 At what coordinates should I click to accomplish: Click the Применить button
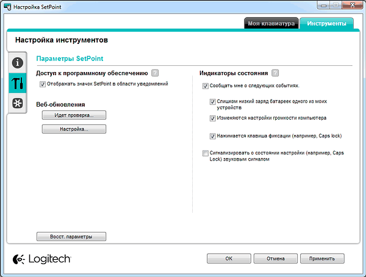click(322, 259)
